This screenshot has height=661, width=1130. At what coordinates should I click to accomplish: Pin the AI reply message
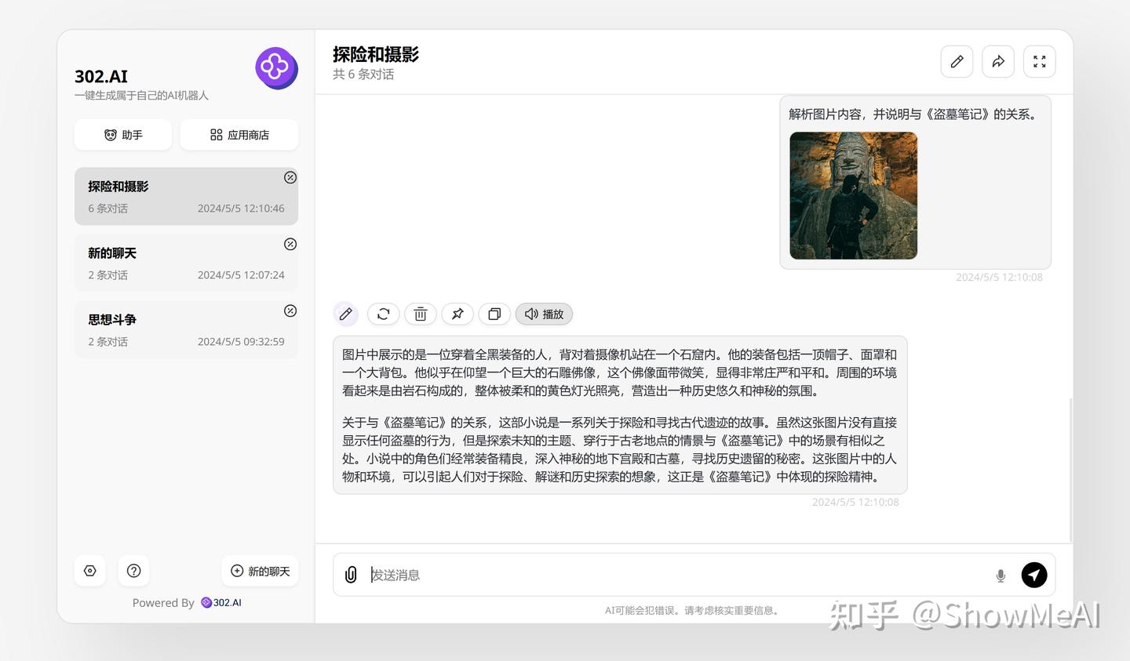coord(457,314)
